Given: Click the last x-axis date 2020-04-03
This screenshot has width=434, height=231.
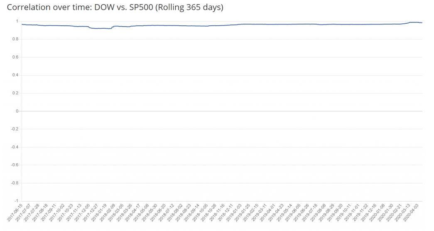Looking at the screenshot, I should click(415, 212).
